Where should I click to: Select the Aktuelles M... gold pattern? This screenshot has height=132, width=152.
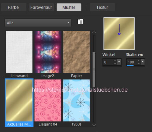(x=19, y=101)
